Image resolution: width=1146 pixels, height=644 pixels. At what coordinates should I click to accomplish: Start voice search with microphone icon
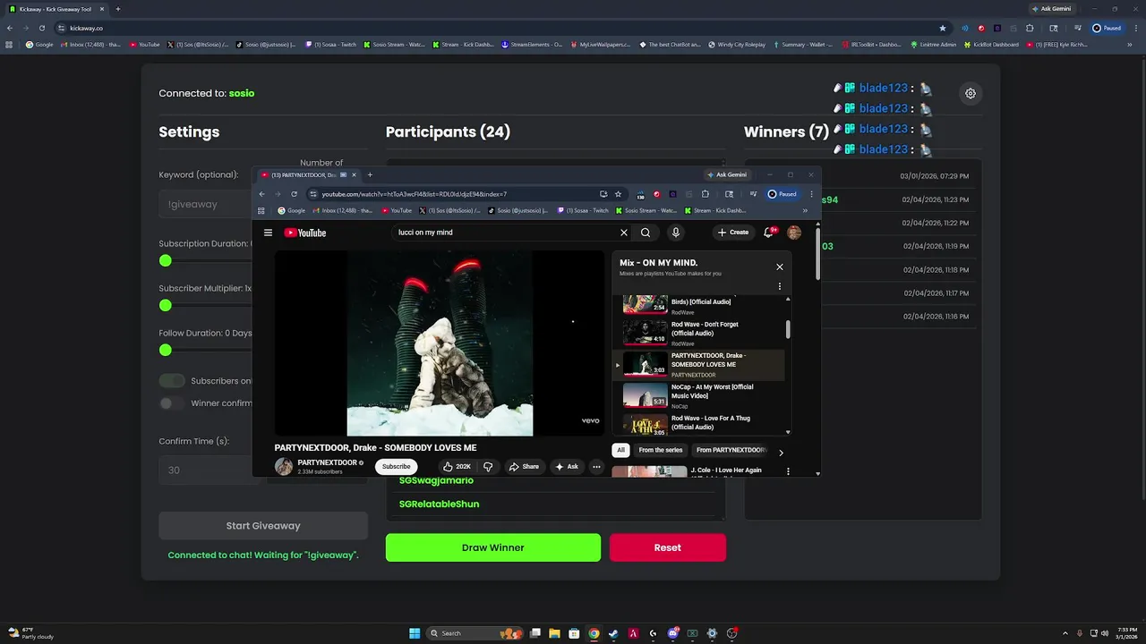(676, 233)
